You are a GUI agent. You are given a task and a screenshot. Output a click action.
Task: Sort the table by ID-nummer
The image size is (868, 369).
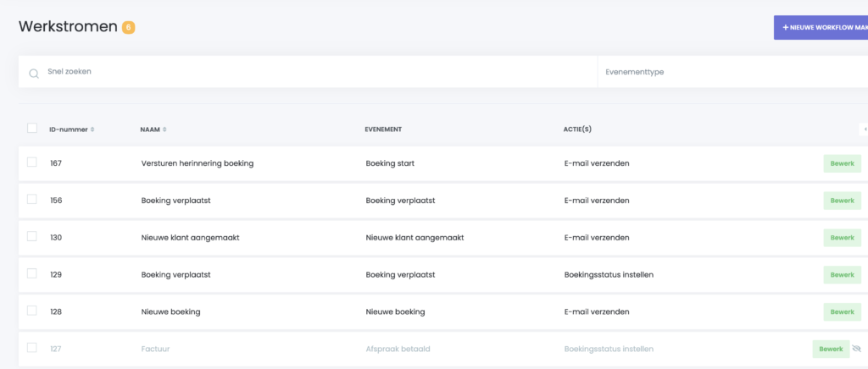click(72, 129)
